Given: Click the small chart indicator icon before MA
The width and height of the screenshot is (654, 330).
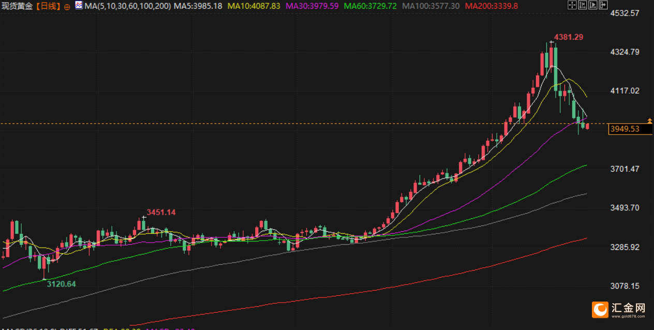Looking at the screenshot, I should [x=78, y=6].
